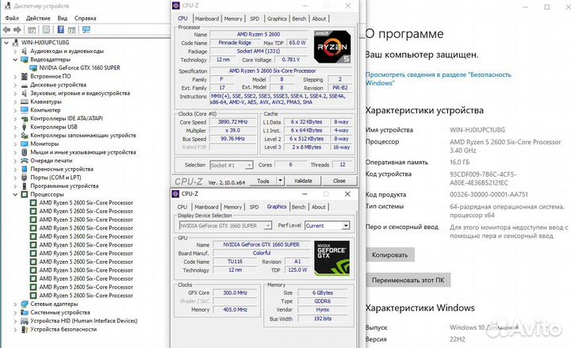Collapse the Видеоадаптеры tree node

tap(15, 59)
